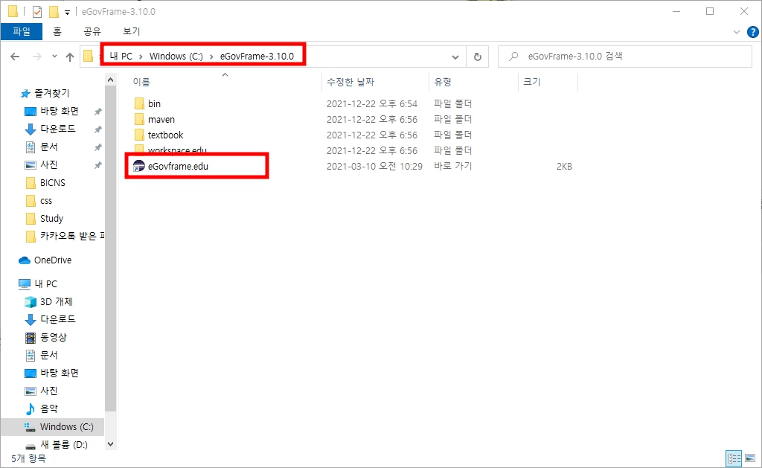Open pinned 사진 under 즐겨찾기
The image size is (762, 468).
click(48, 164)
